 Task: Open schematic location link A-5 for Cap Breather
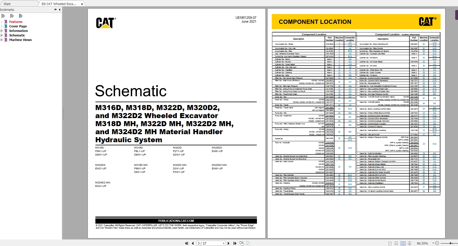350,54
